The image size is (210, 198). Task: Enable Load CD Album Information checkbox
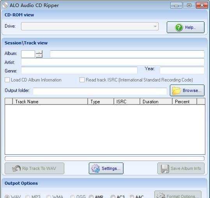[x=7, y=80]
